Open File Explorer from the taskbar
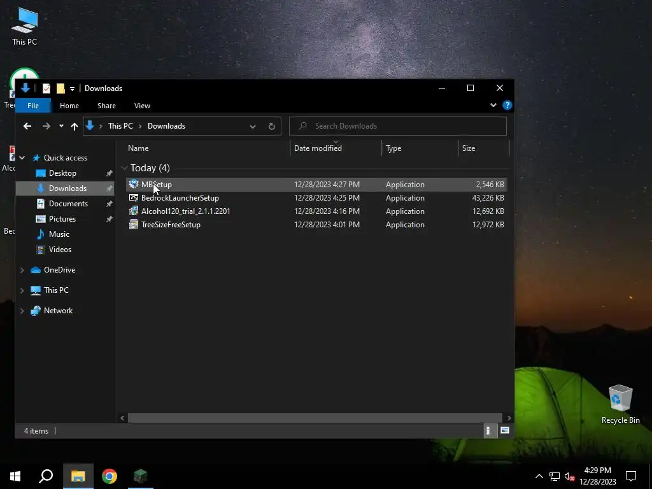 [78, 476]
